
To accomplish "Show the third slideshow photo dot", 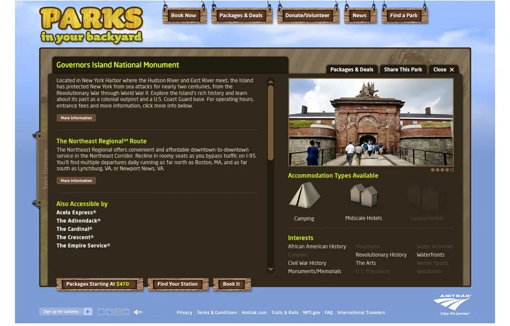I will click(x=442, y=170).
